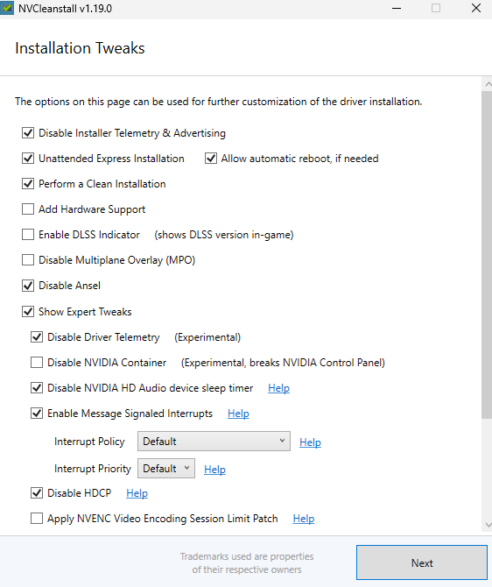Click the breaks NVIDIA Control Panel warning
Screen dimensions: 492x587
283,363
